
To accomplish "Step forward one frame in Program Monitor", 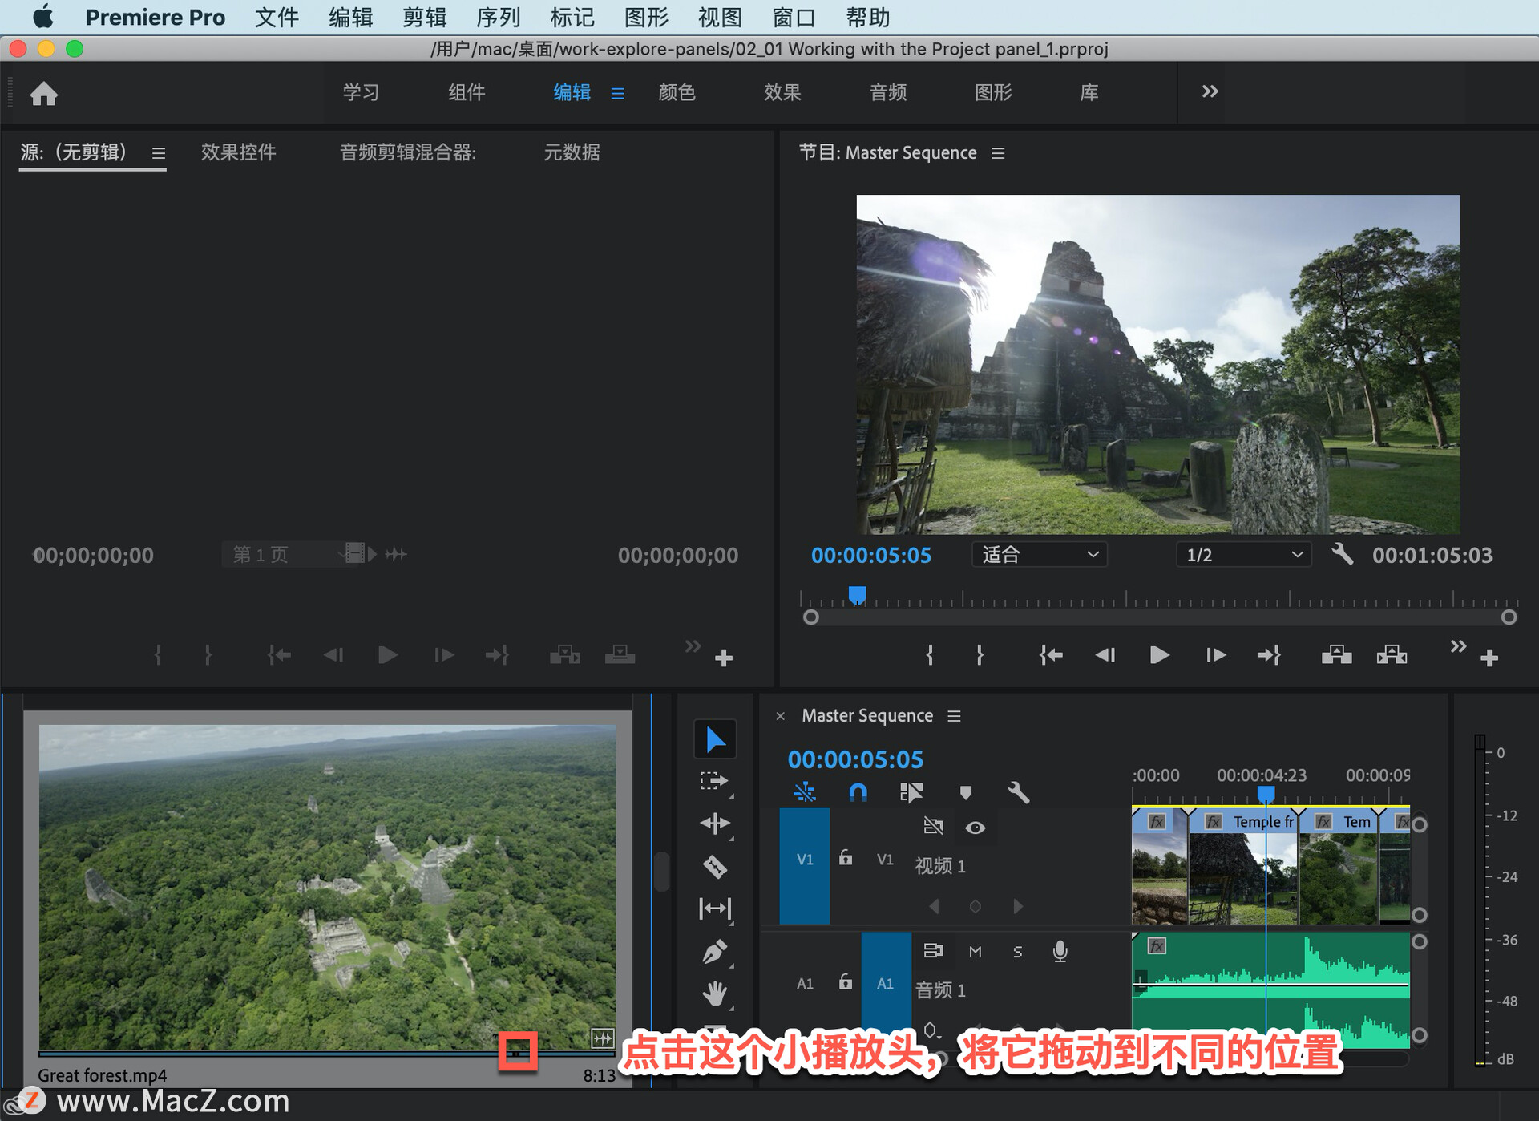I will coord(1215,655).
